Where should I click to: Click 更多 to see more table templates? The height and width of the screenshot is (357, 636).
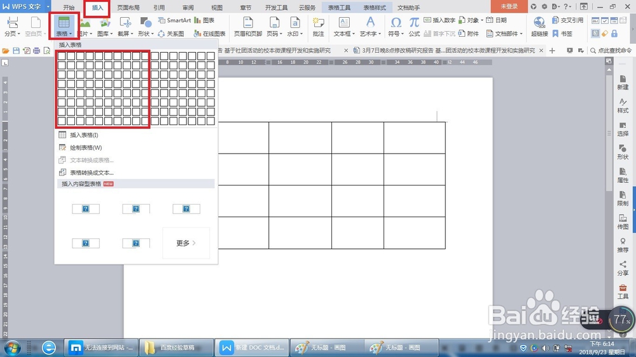pyautogui.click(x=186, y=243)
